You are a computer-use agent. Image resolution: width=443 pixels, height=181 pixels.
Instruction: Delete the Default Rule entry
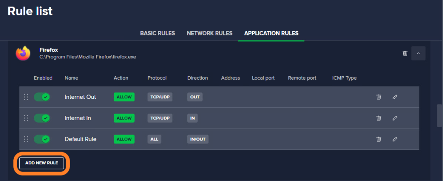point(378,139)
